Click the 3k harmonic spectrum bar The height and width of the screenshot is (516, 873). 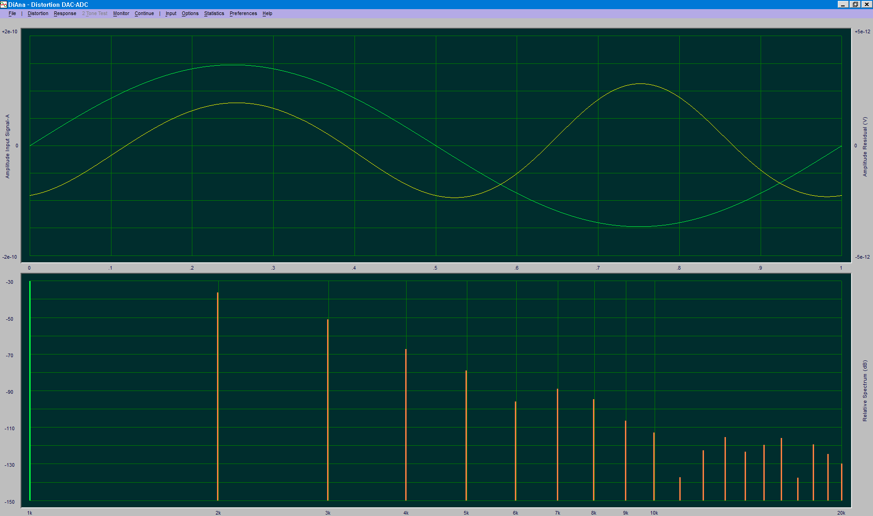coord(328,410)
